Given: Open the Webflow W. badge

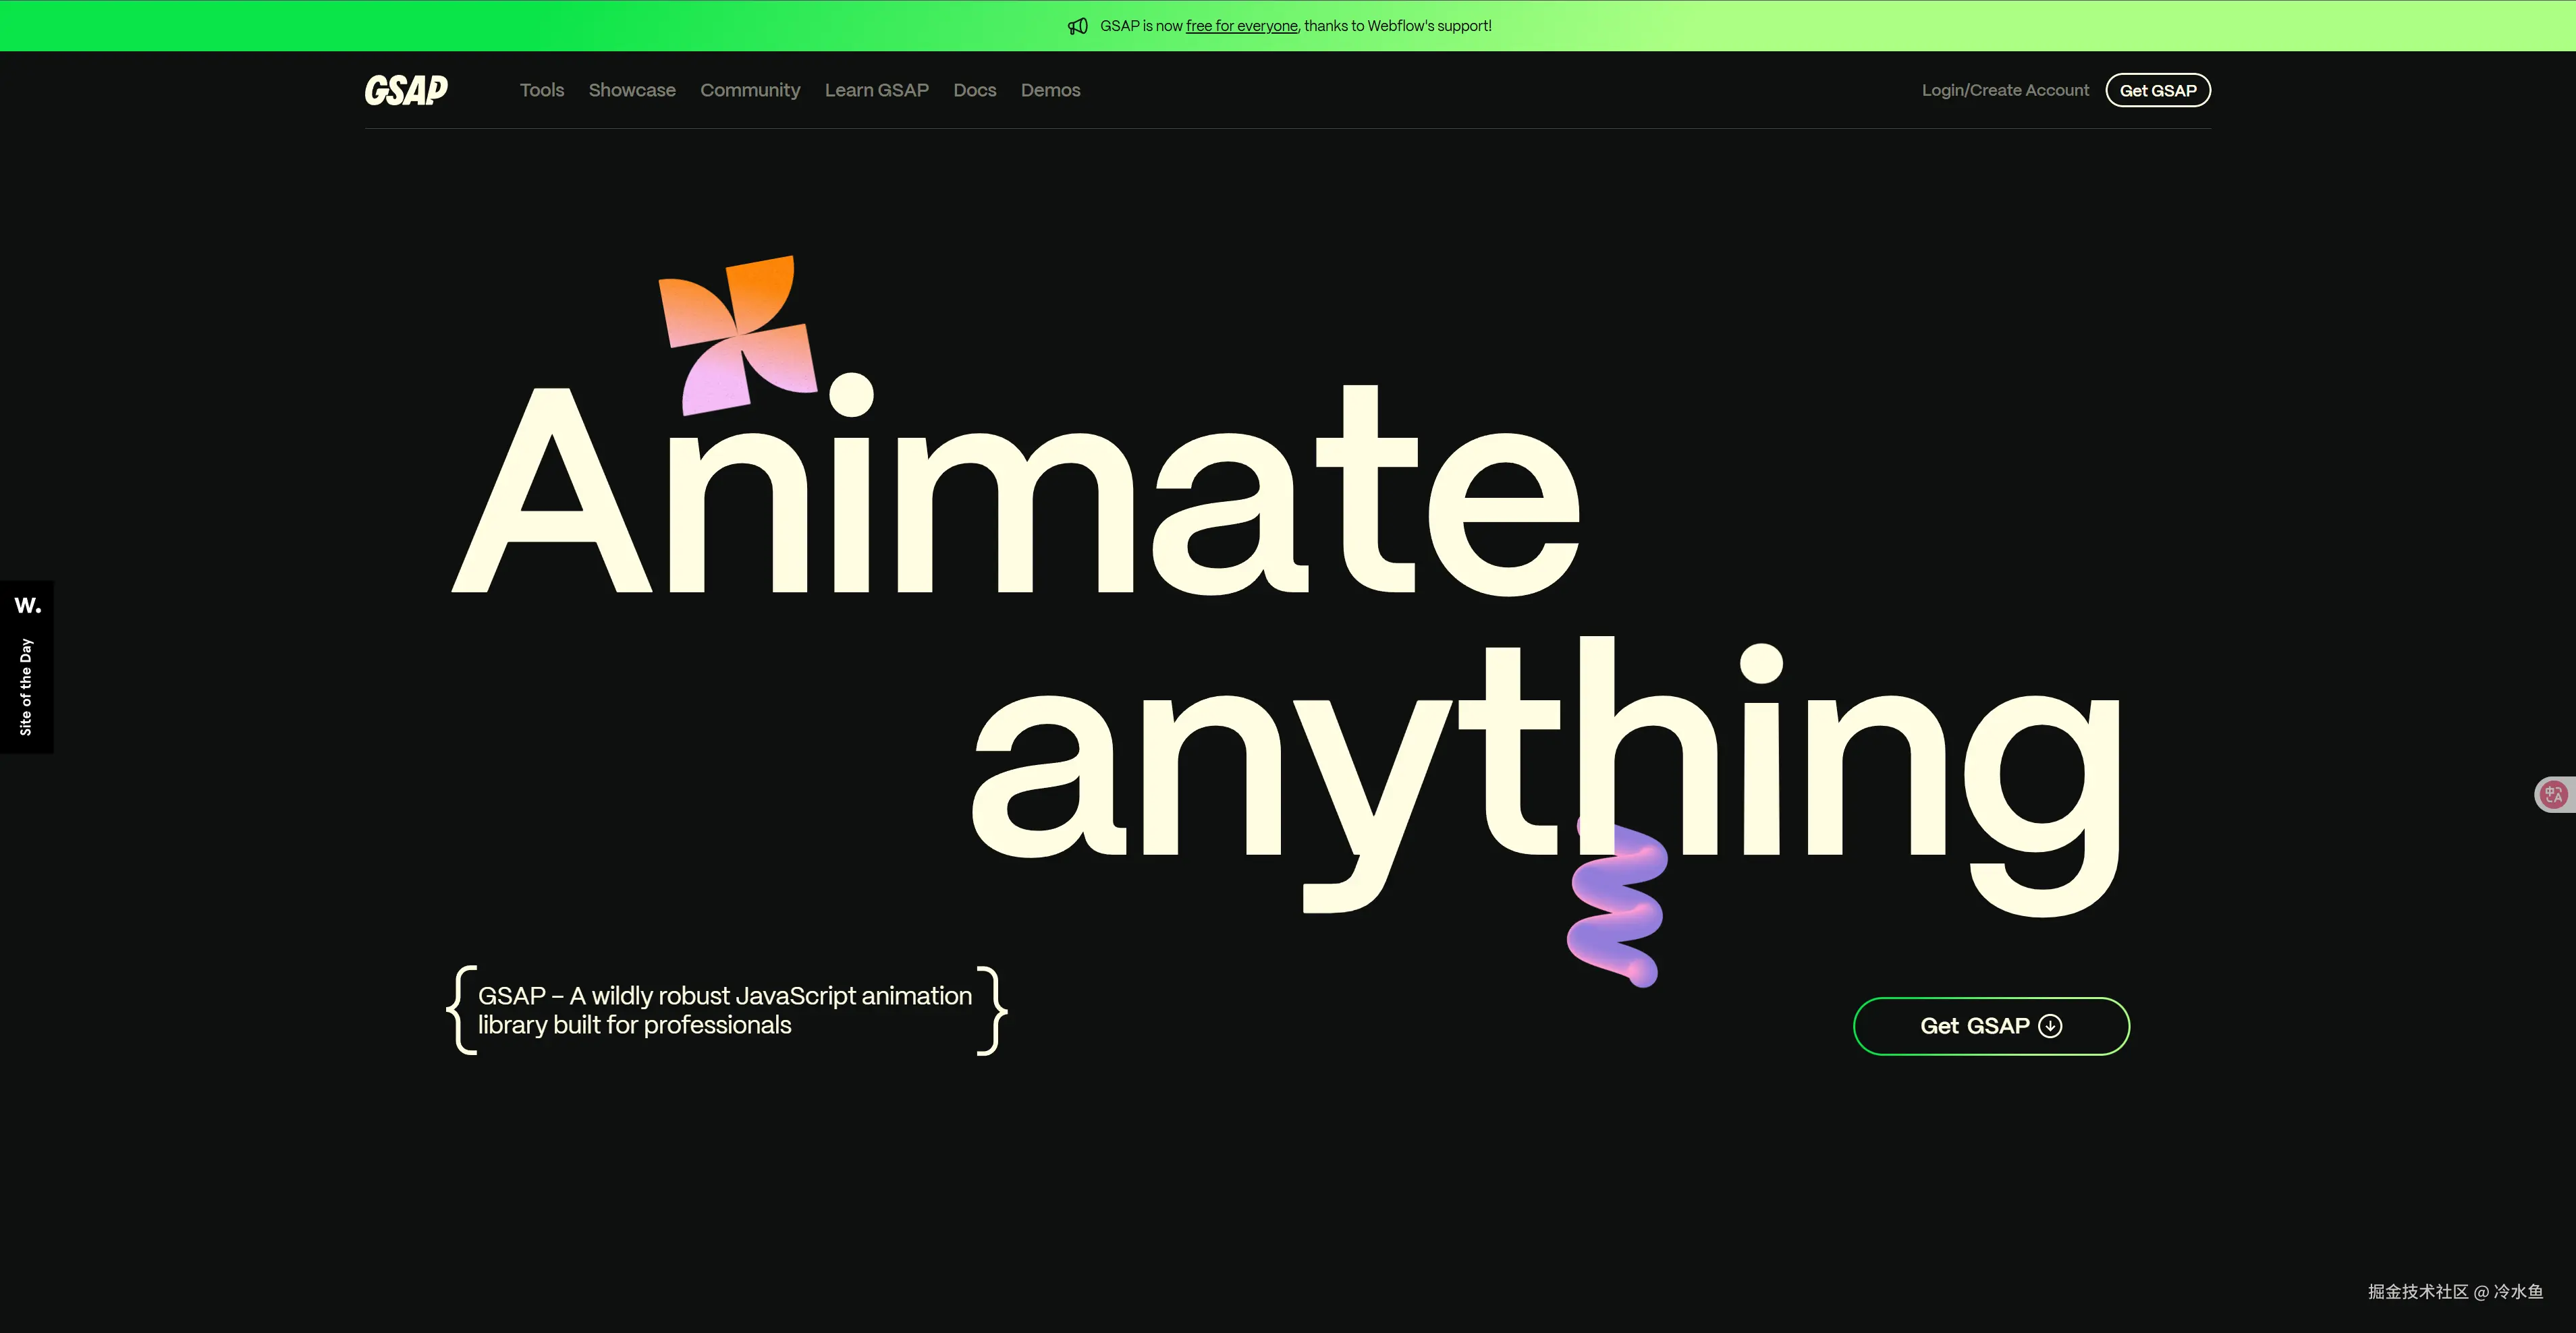Looking at the screenshot, I should [x=26, y=604].
